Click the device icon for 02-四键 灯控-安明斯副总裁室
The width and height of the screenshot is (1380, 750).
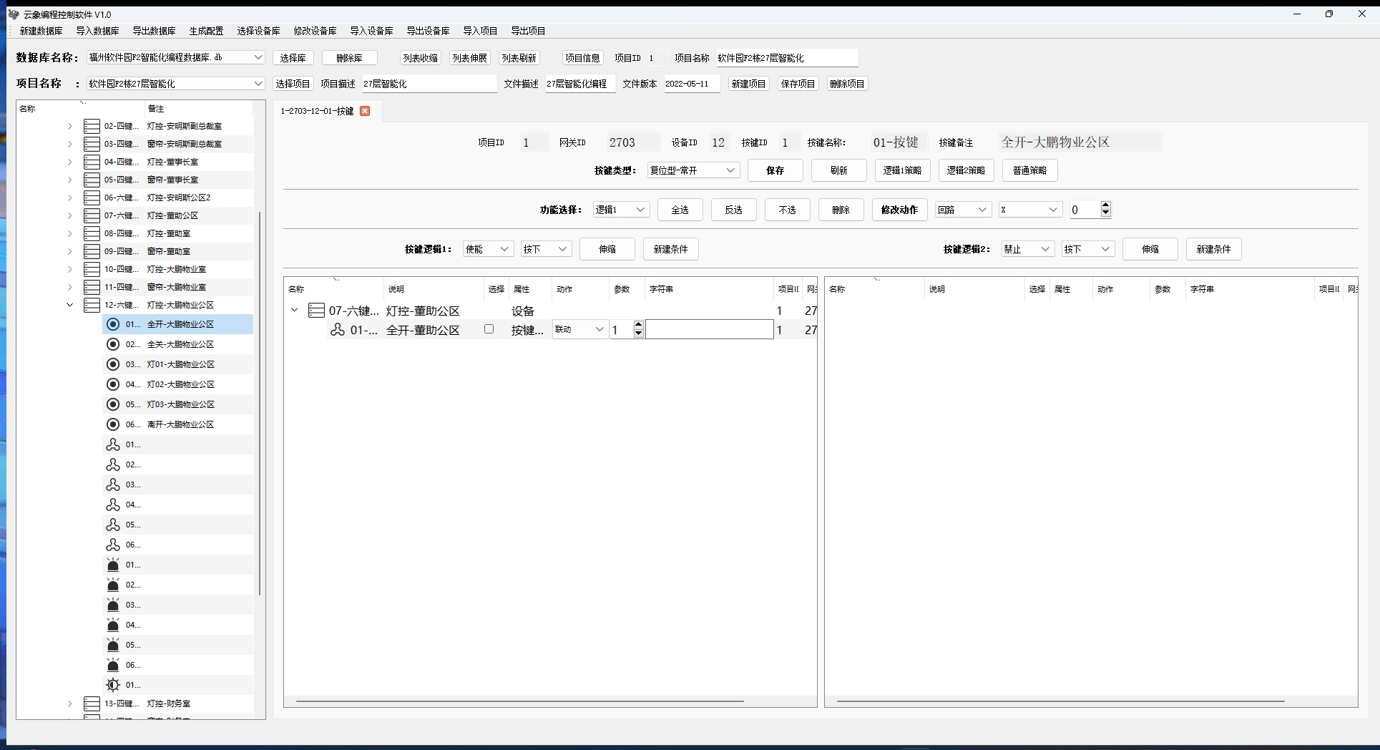pyautogui.click(x=92, y=126)
